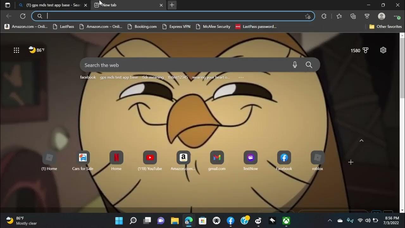The width and height of the screenshot is (405, 228).
Task: Open the taskbar clock 8:56 PM
Action: click(x=392, y=221)
